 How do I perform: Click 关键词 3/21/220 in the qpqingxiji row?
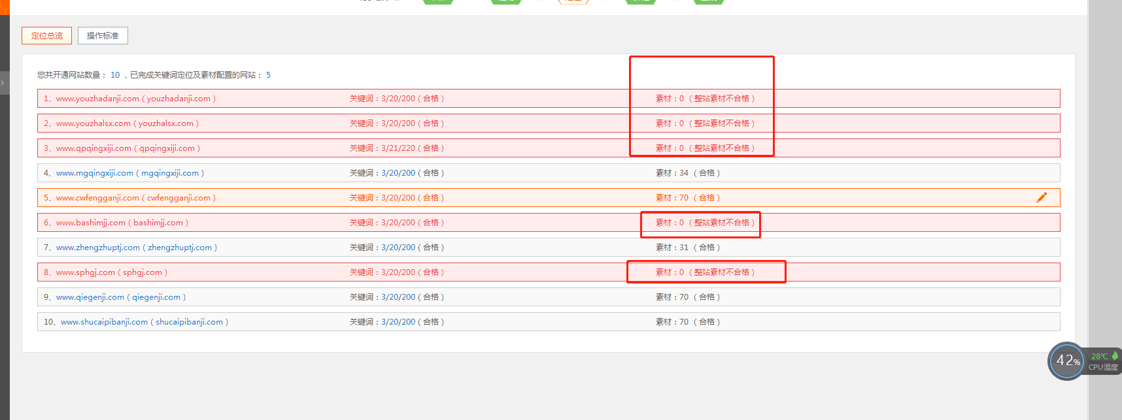click(396, 148)
